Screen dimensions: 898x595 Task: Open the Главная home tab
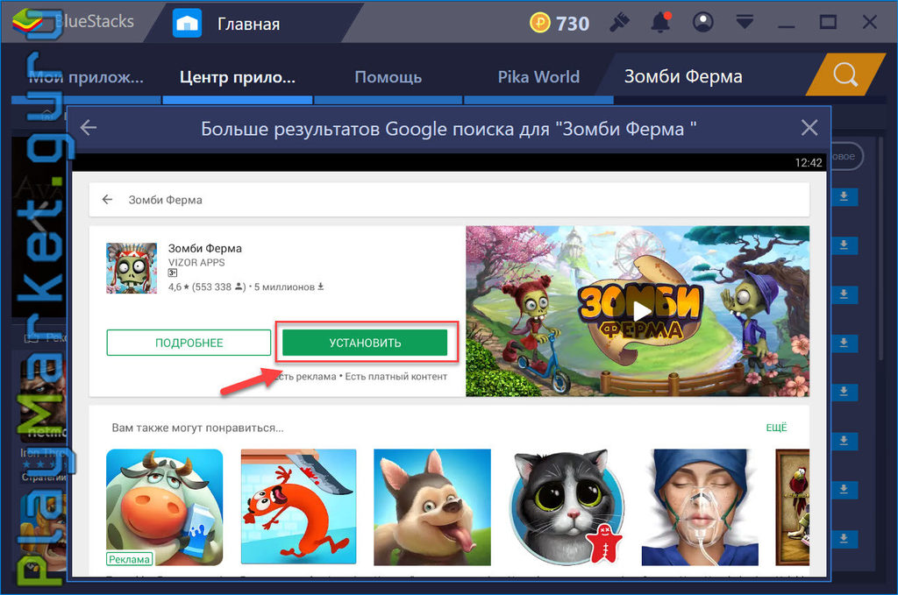point(248,24)
